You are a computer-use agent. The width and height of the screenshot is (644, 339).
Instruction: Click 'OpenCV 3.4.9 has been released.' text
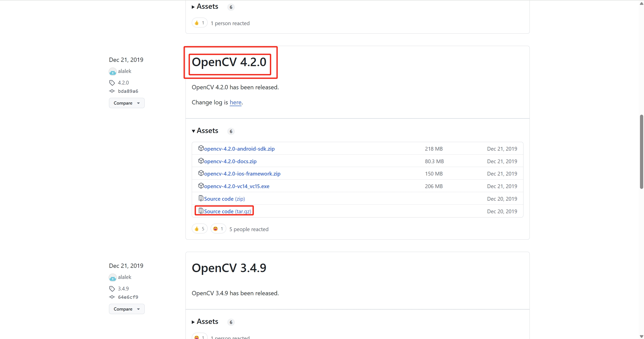click(235, 293)
